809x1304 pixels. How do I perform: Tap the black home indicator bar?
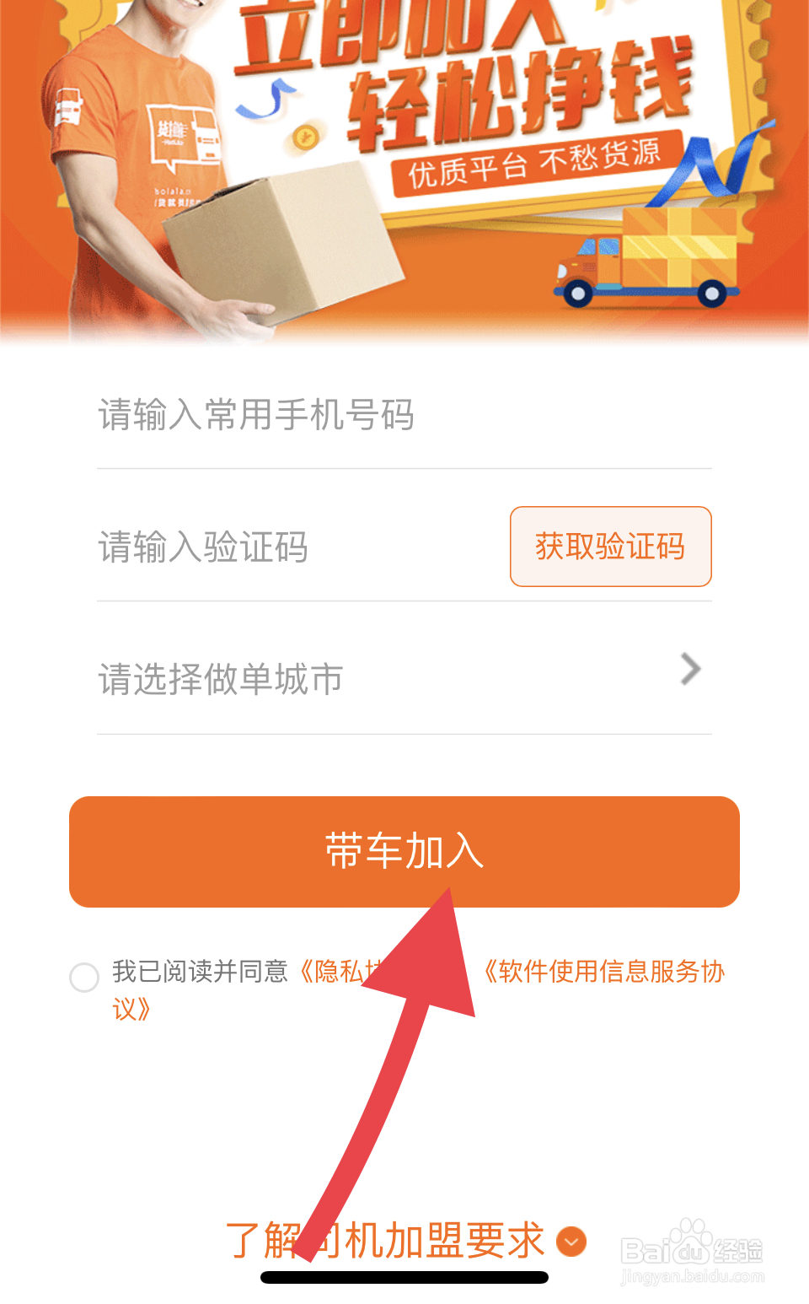click(x=404, y=1277)
